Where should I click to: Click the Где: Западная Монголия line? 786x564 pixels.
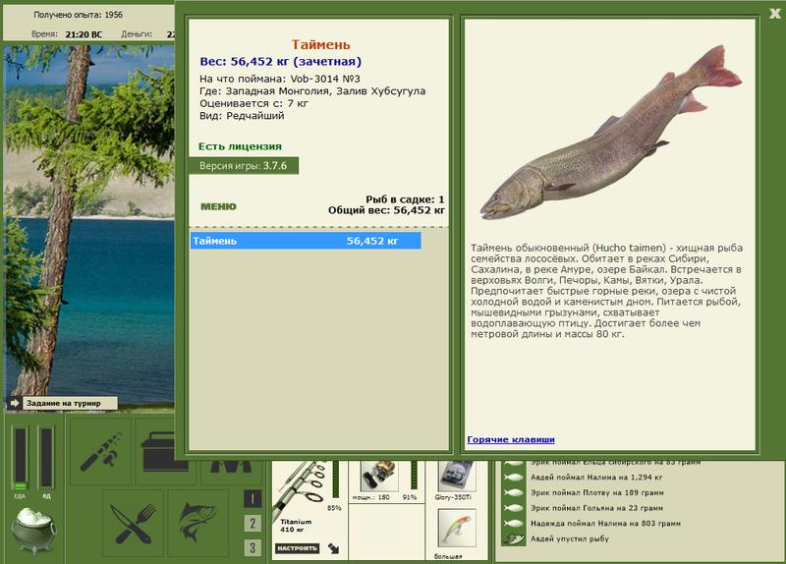(312, 91)
